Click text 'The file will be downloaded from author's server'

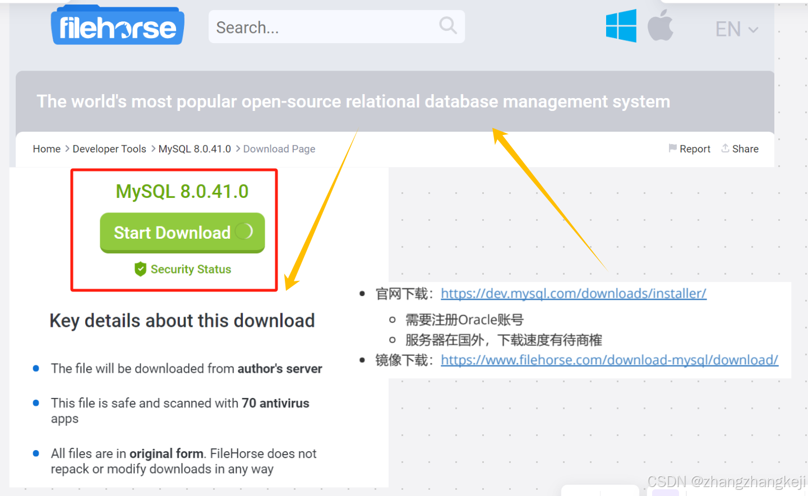click(x=187, y=368)
